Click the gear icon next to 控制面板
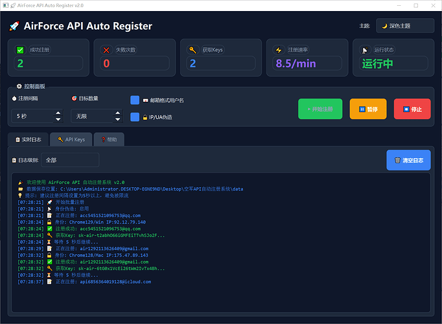Image resolution: width=442 pixels, height=324 pixels. click(x=19, y=86)
